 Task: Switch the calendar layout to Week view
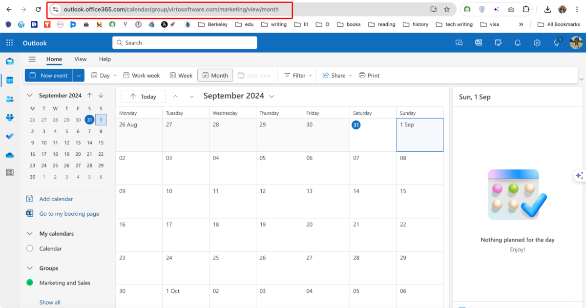181,75
